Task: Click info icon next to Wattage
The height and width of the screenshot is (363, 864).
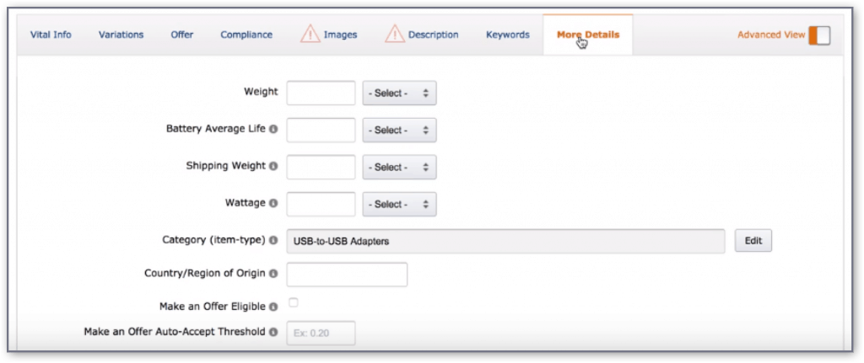Action: [273, 203]
